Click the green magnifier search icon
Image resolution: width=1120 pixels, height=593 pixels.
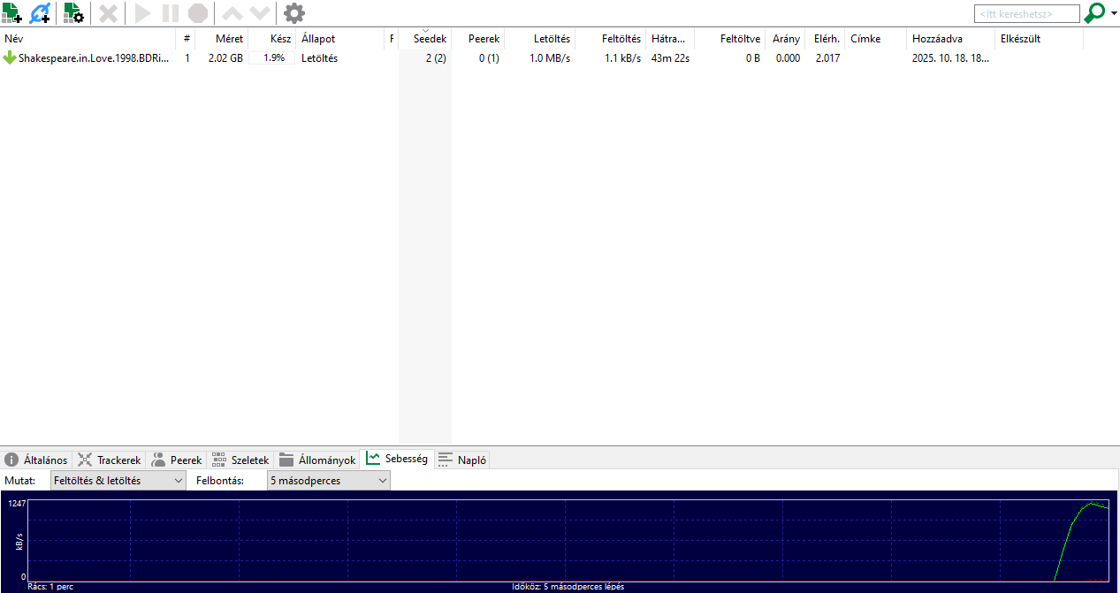point(1094,13)
